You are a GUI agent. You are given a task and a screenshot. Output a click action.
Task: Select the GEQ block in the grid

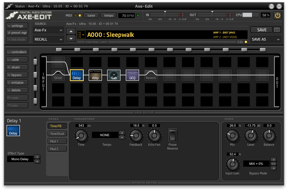(133, 75)
